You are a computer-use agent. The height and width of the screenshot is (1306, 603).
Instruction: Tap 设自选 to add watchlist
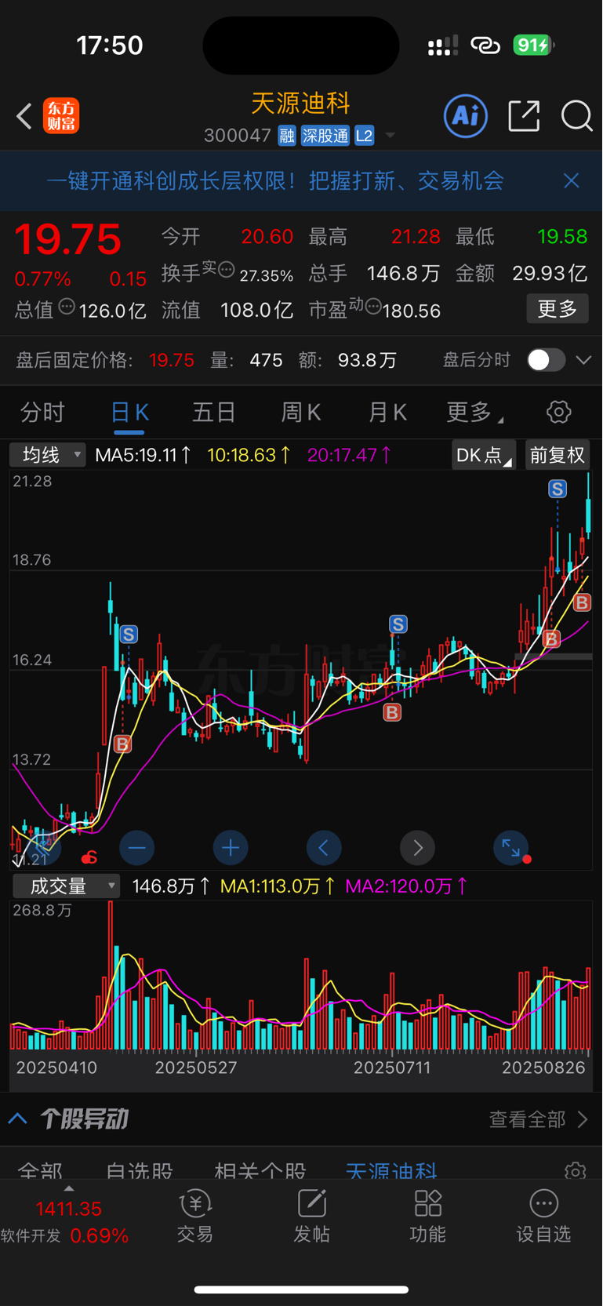tap(543, 1216)
